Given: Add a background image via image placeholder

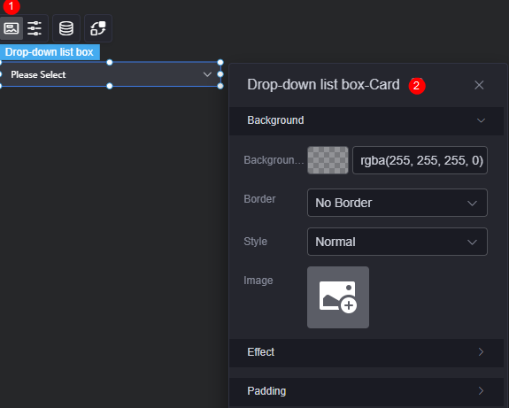Looking at the screenshot, I should [338, 297].
